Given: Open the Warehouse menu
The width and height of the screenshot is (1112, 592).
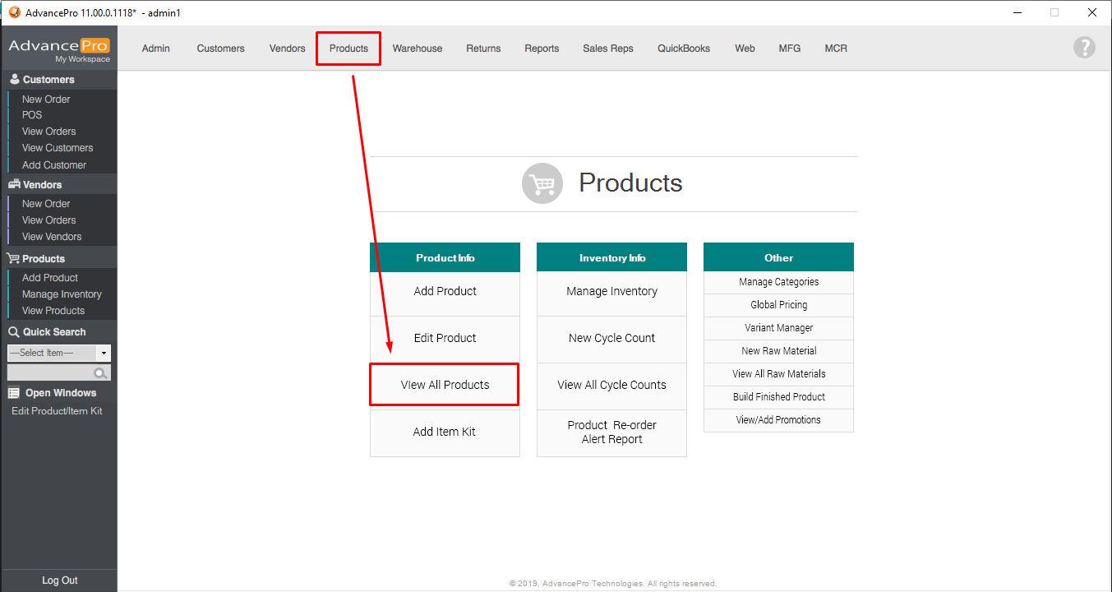Looking at the screenshot, I should 417,49.
